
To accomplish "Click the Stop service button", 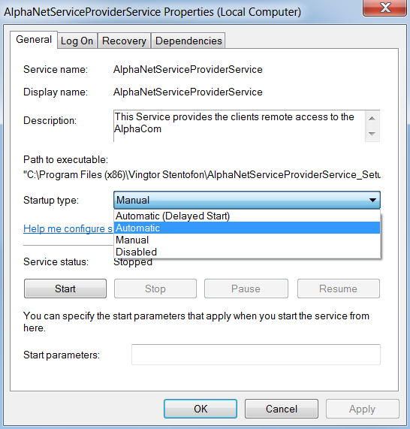I will [x=155, y=289].
